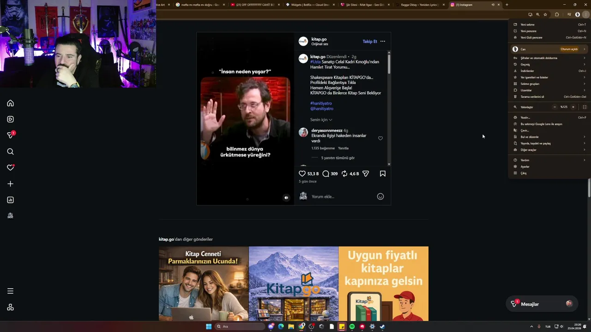The image size is (591, 332).
Task: Select Yeni sekme in Chrome menu
Action: point(549,24)
